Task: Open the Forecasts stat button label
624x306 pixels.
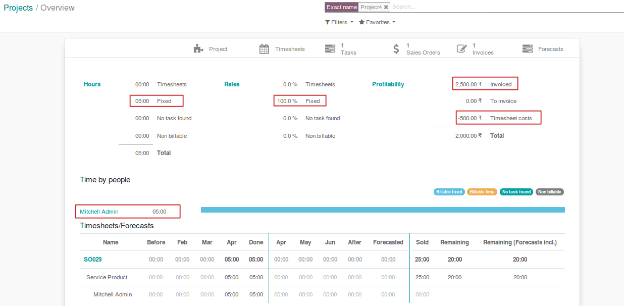Action: tap(551, 49)
